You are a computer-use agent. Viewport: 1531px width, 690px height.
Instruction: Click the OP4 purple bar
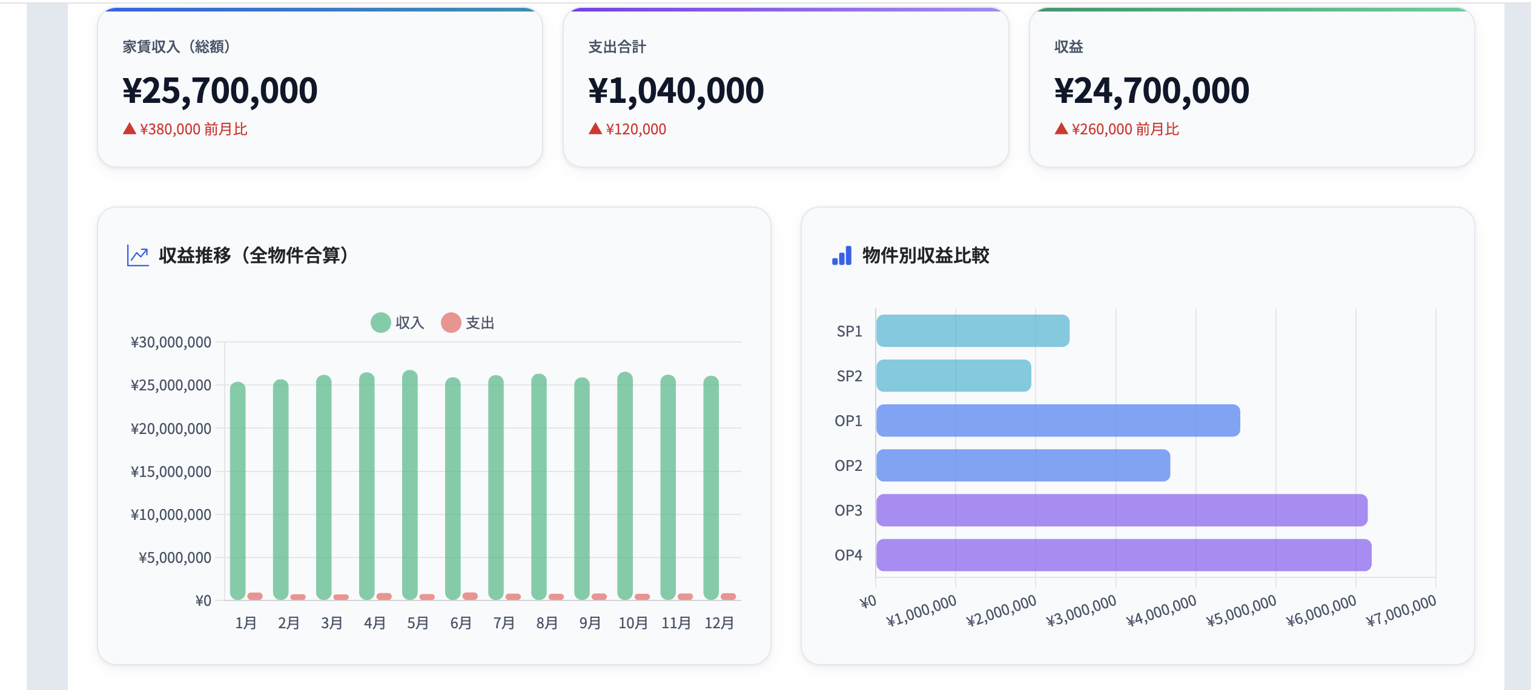pyautogui.click(x=1123, y=555)
